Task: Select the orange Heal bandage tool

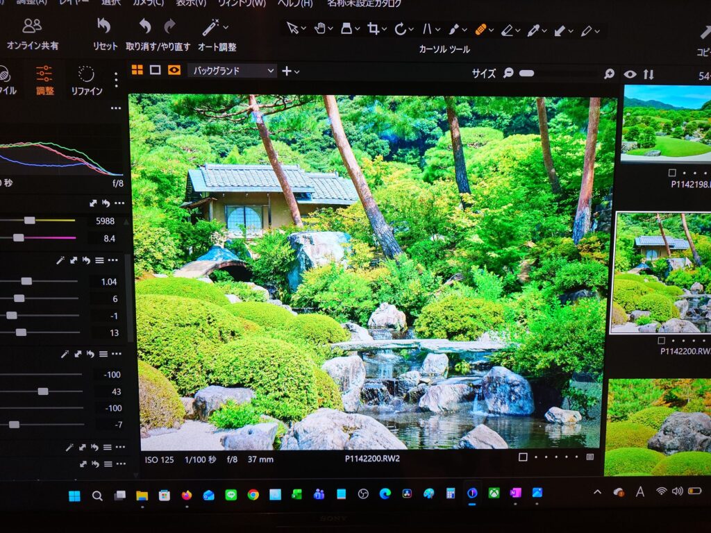Action: 480,30
